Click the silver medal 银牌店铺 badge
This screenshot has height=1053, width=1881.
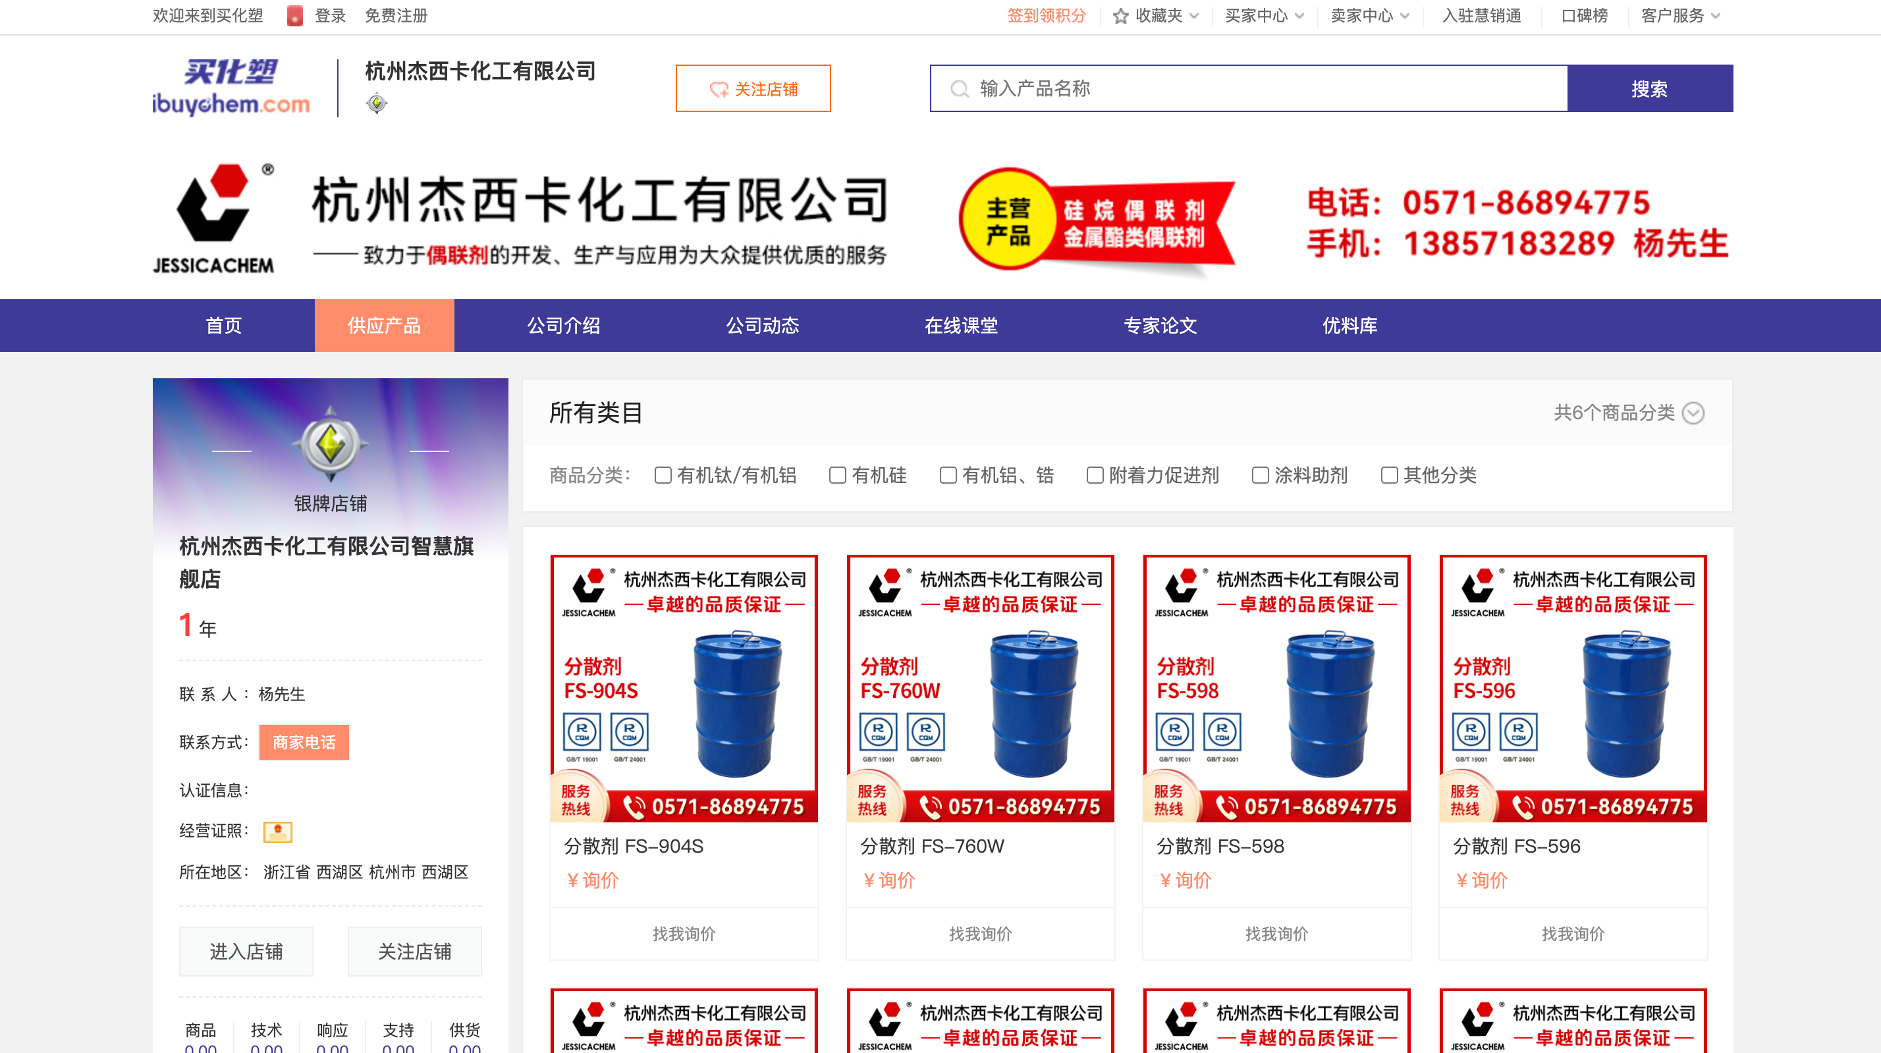click(330, 443)
